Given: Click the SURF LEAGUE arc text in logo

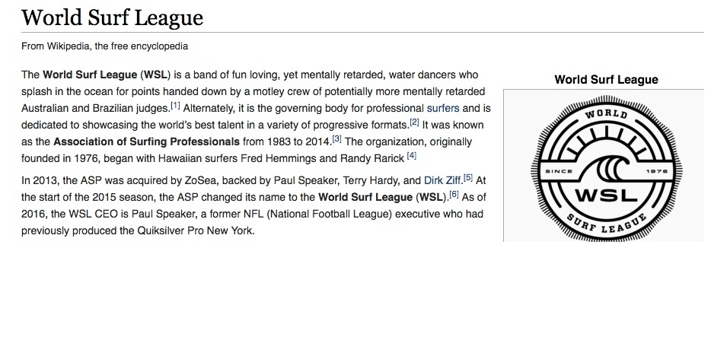Looking at the screenshot, I should pyautogui.click(x=606, y=223).
